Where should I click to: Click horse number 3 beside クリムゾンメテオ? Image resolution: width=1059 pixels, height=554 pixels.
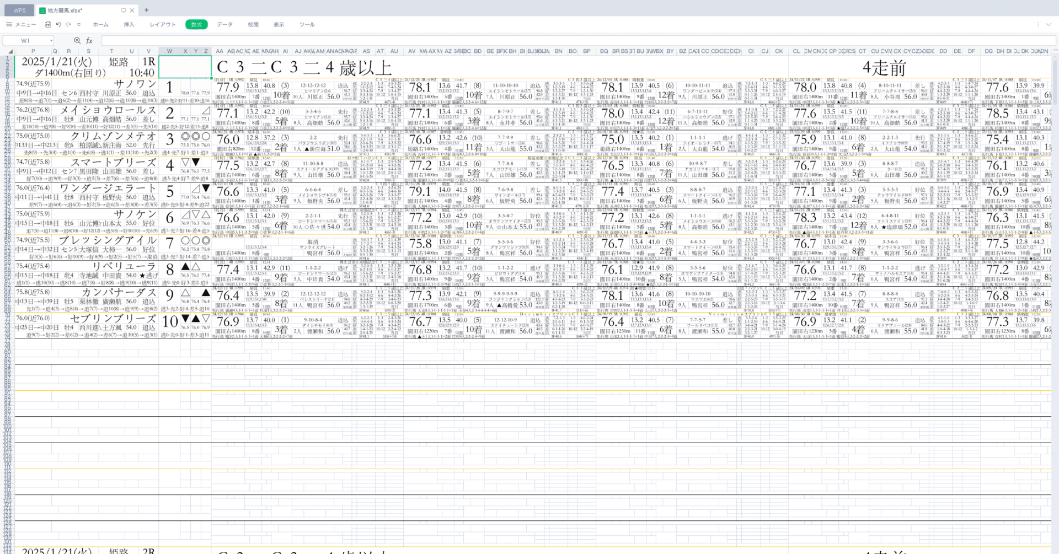pyautogui.click(x=170, y=139)
